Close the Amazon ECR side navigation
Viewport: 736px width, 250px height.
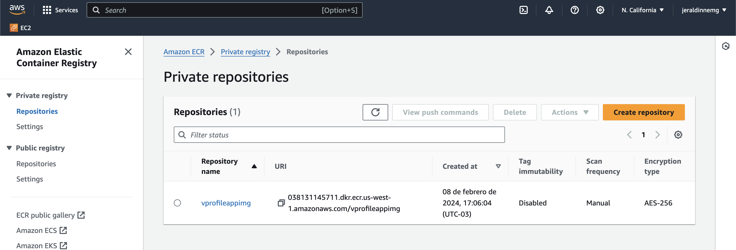(x=128, y=51)
